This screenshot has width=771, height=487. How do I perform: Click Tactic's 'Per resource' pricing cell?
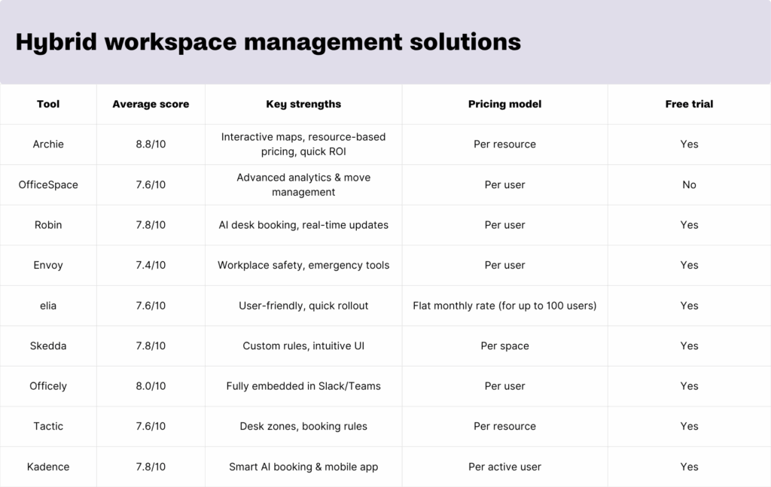tap(504, 427)
